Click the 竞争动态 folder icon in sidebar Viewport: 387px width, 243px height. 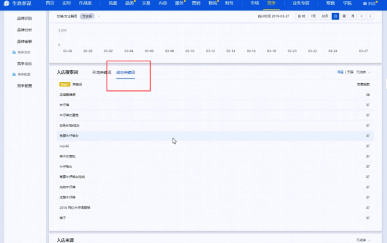pos(14,52)
